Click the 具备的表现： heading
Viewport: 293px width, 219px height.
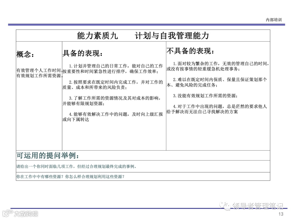[82, 53]
